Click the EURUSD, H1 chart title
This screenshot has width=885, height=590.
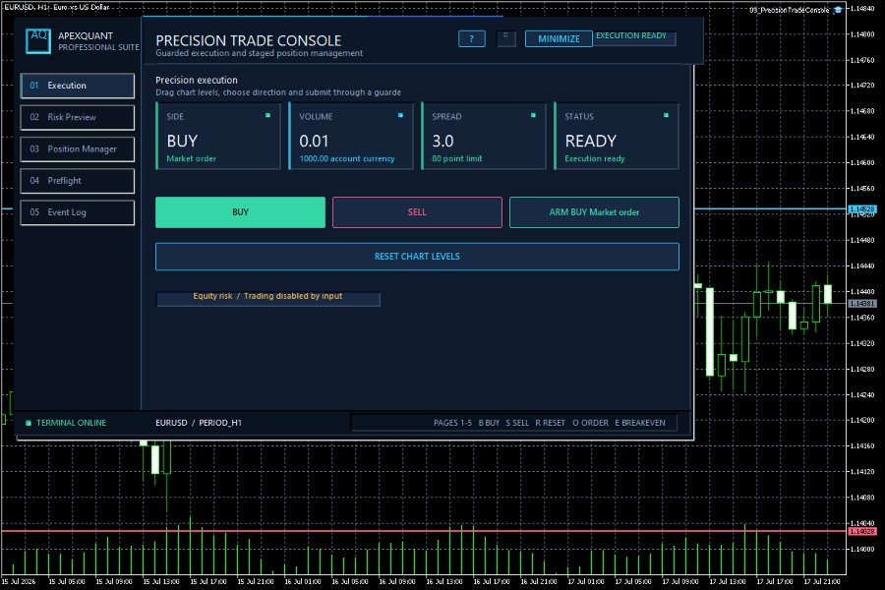[x=57, y=7]
